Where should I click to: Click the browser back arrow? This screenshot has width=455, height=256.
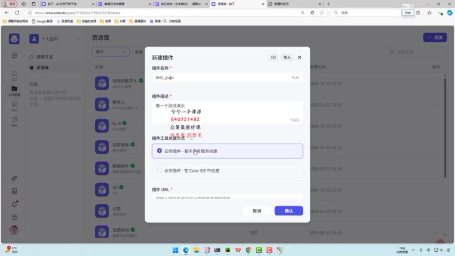(6, 12)
